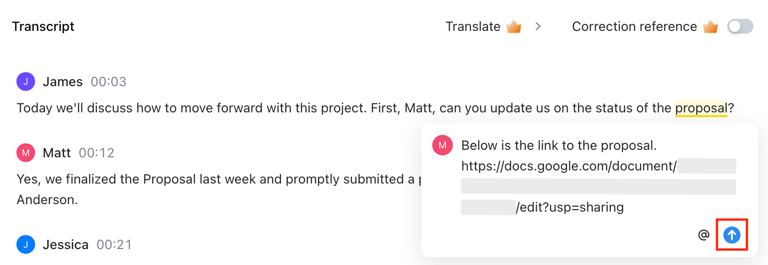Jump to James's 00:03 timestamp
This screenshot has height=265, width=768.
(x=108, y=82)
